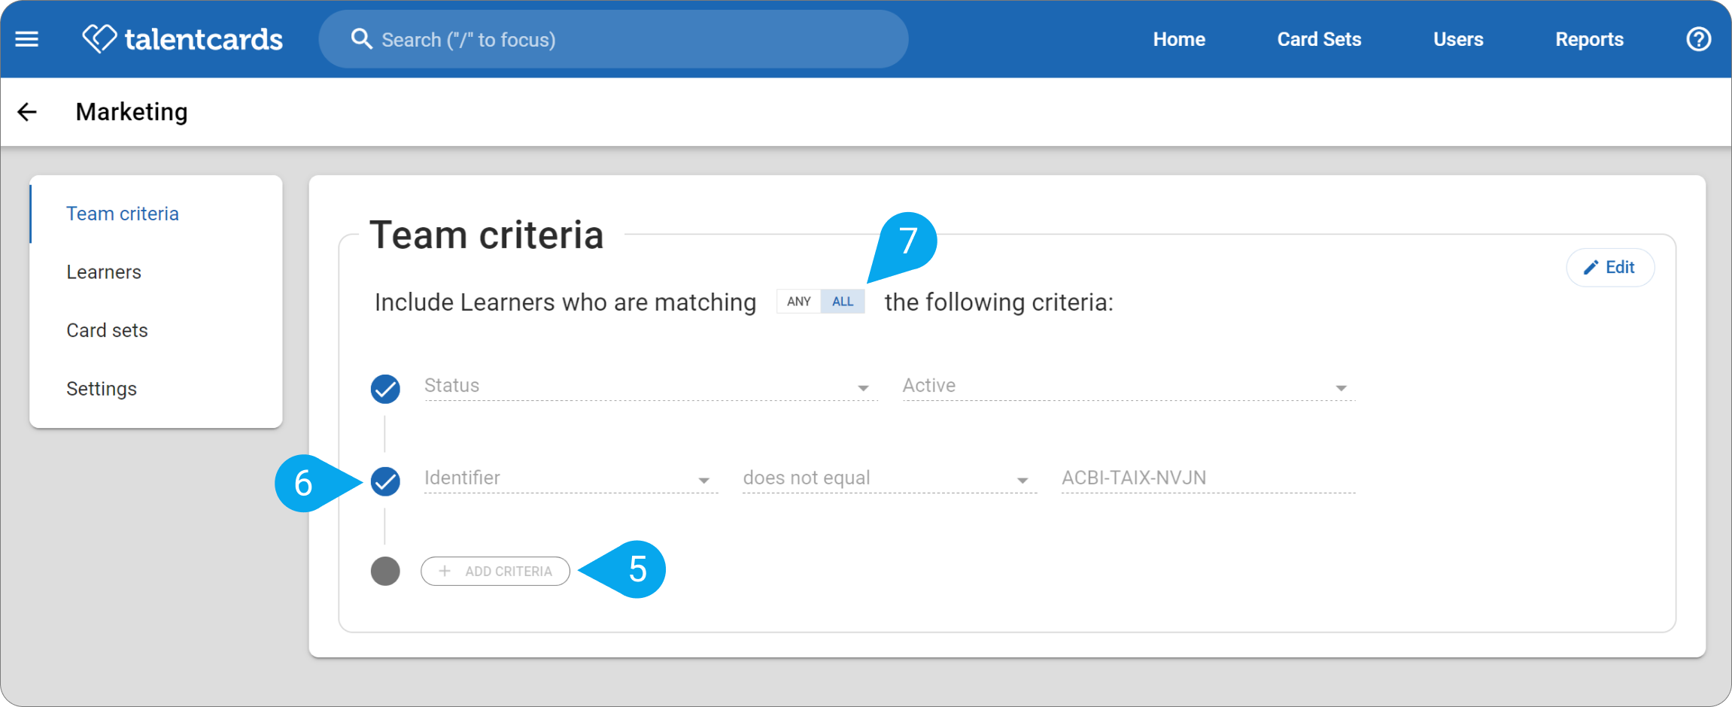Expand the Status field dropdown
Image resolution: width=1732 pixels, height=707 pixels.
[x=651, y=386]
